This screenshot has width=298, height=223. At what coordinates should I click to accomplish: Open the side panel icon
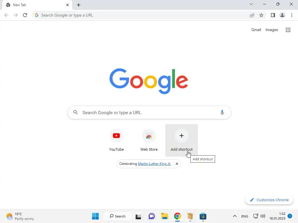point(273,15)
